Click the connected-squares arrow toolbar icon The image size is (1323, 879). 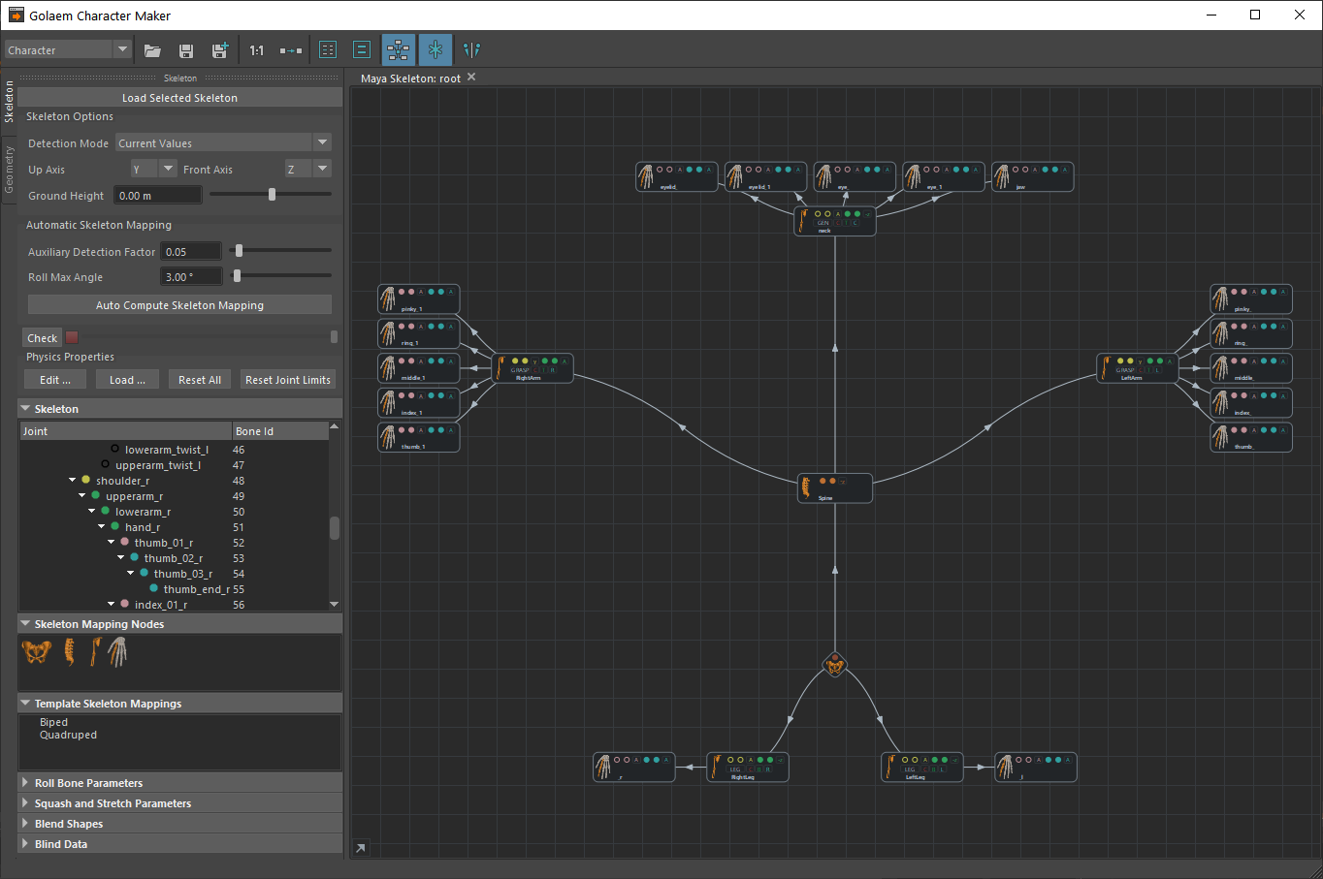[291, 50]
